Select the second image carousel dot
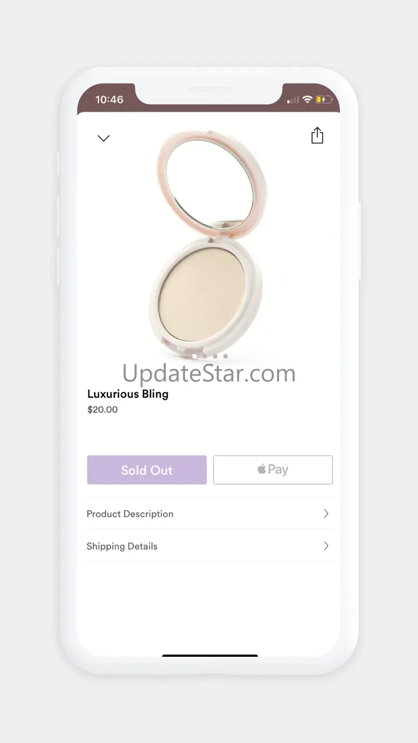 [205, 356]
